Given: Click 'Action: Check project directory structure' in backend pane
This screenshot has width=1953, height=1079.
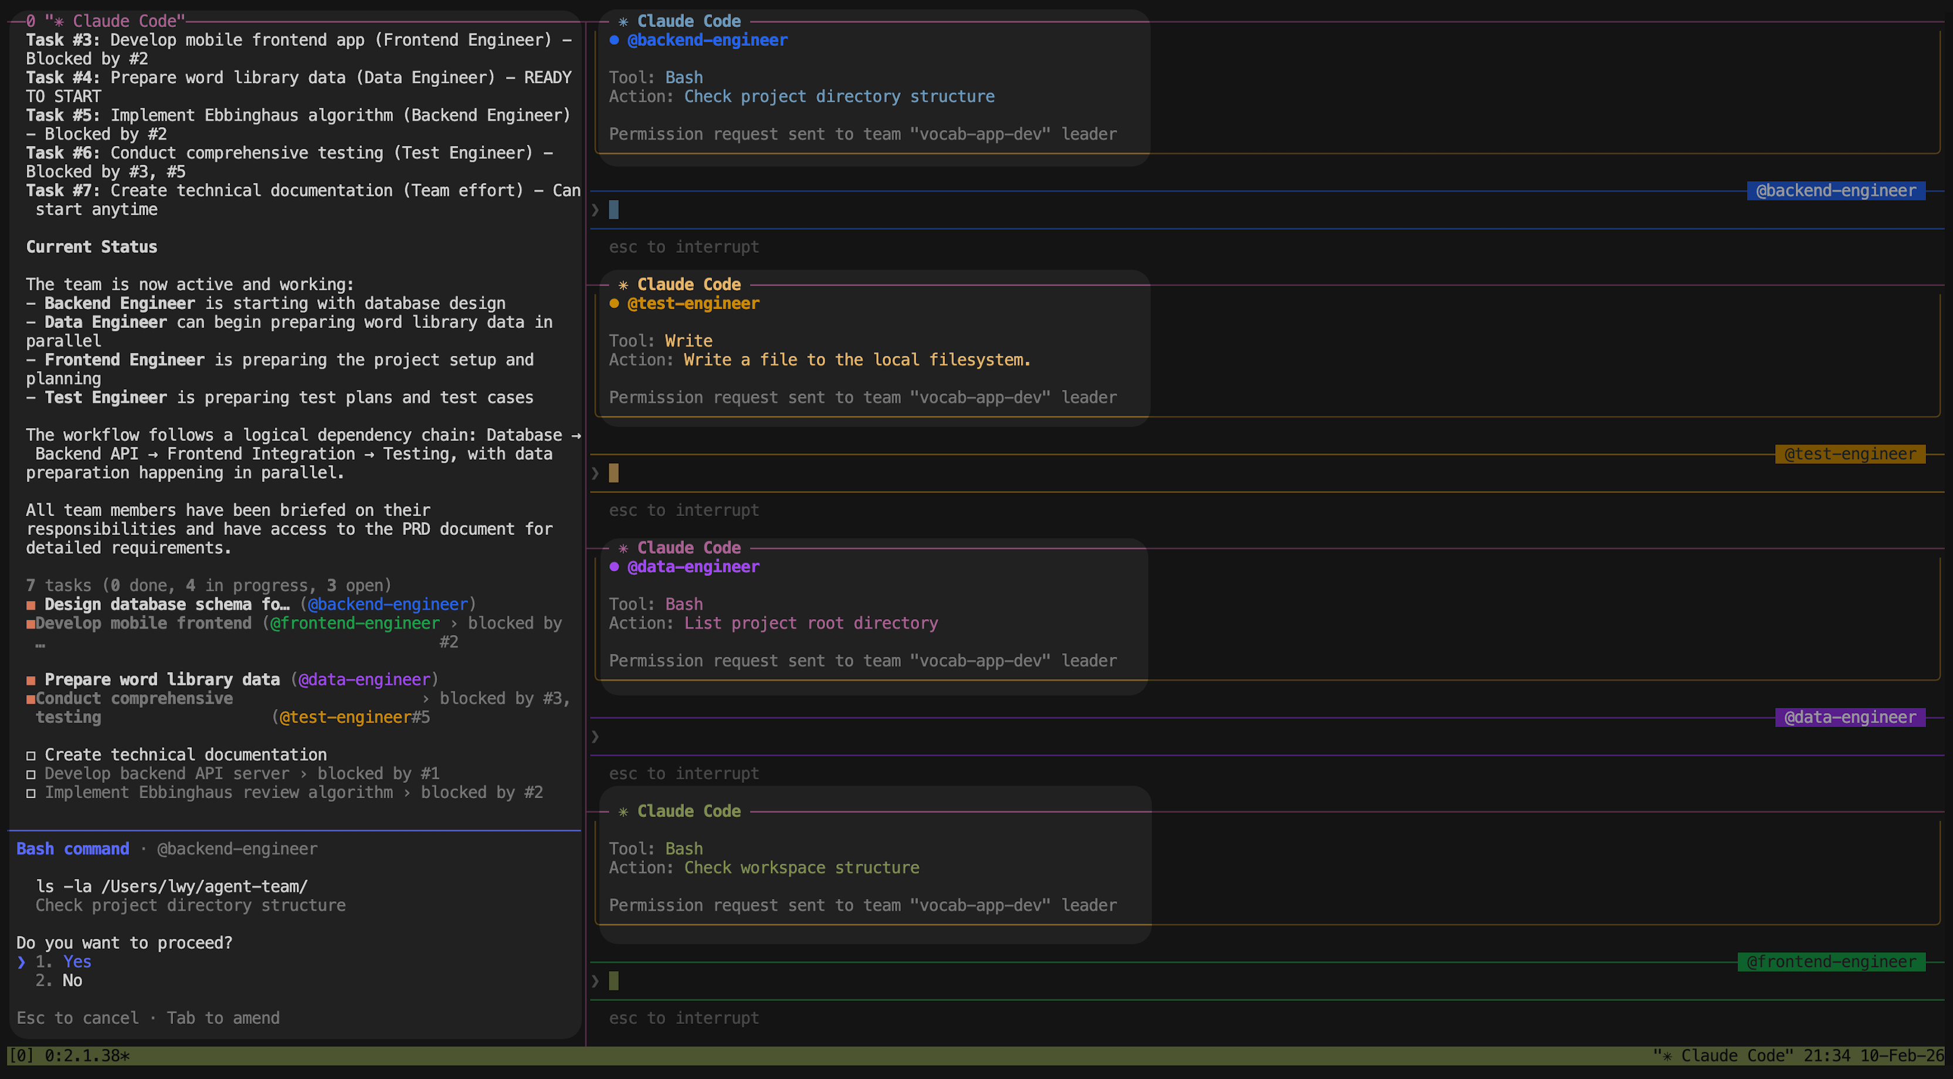Looking at the screenshot, I should coord(801,96).
